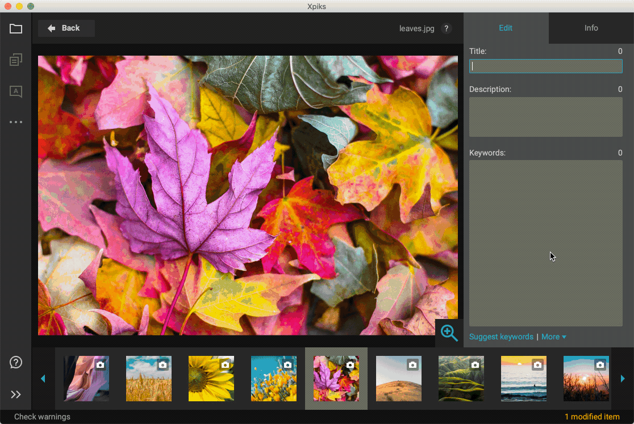Open the help question mark in the sidebar

pyautogui.click(x=16, y=362)
